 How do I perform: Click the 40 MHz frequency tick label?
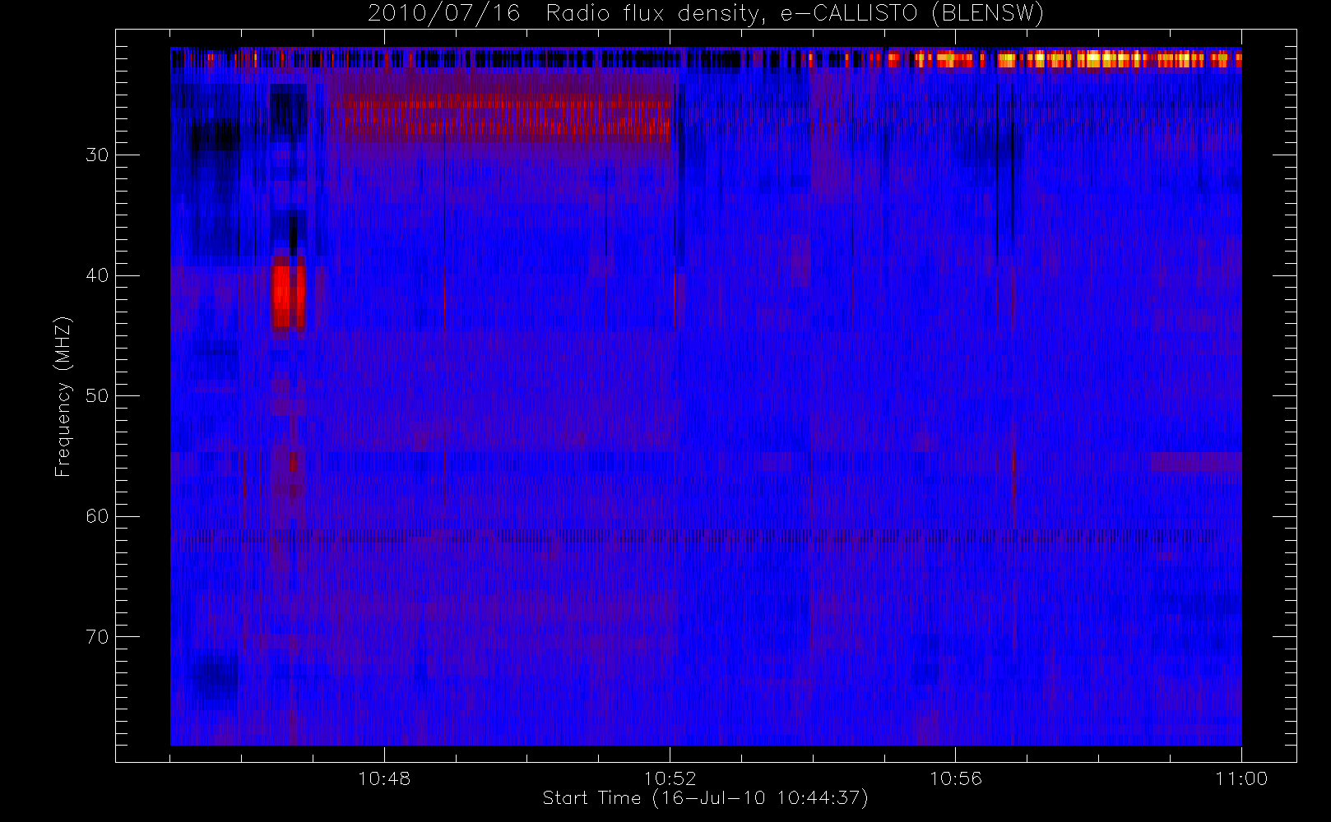97,275
